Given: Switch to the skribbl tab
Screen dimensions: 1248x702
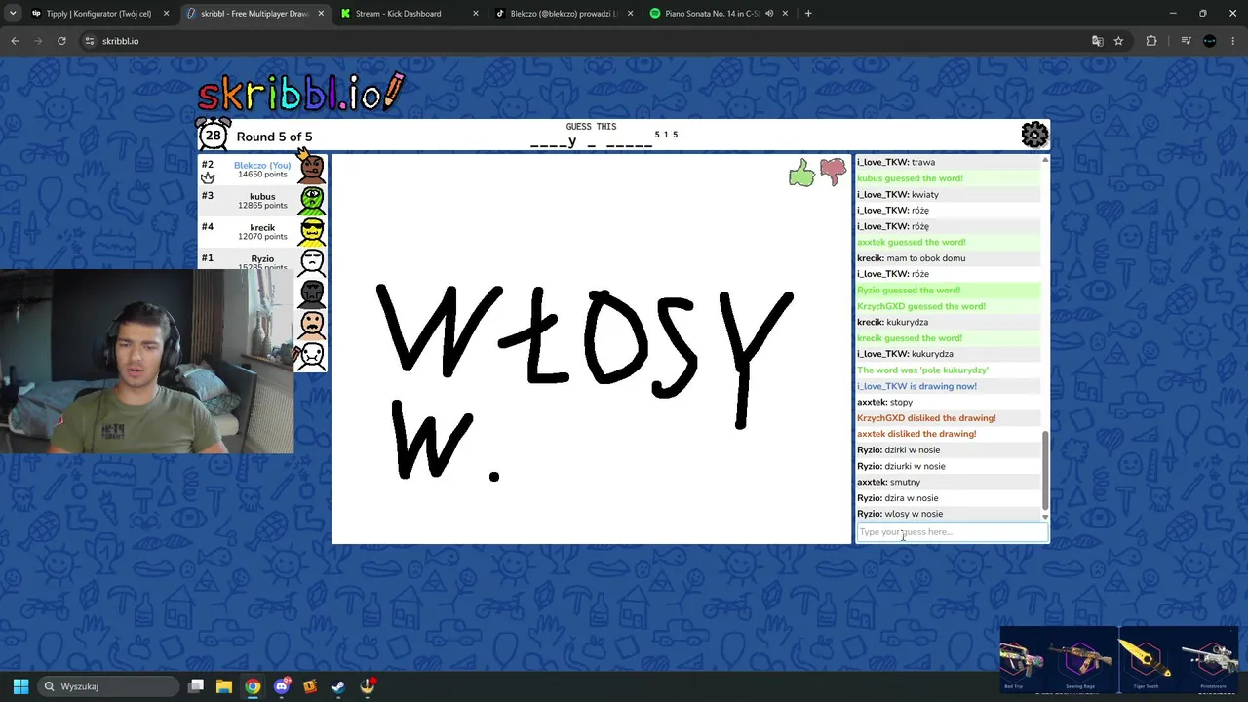Looking at the screenshot, I should point(254,14).
